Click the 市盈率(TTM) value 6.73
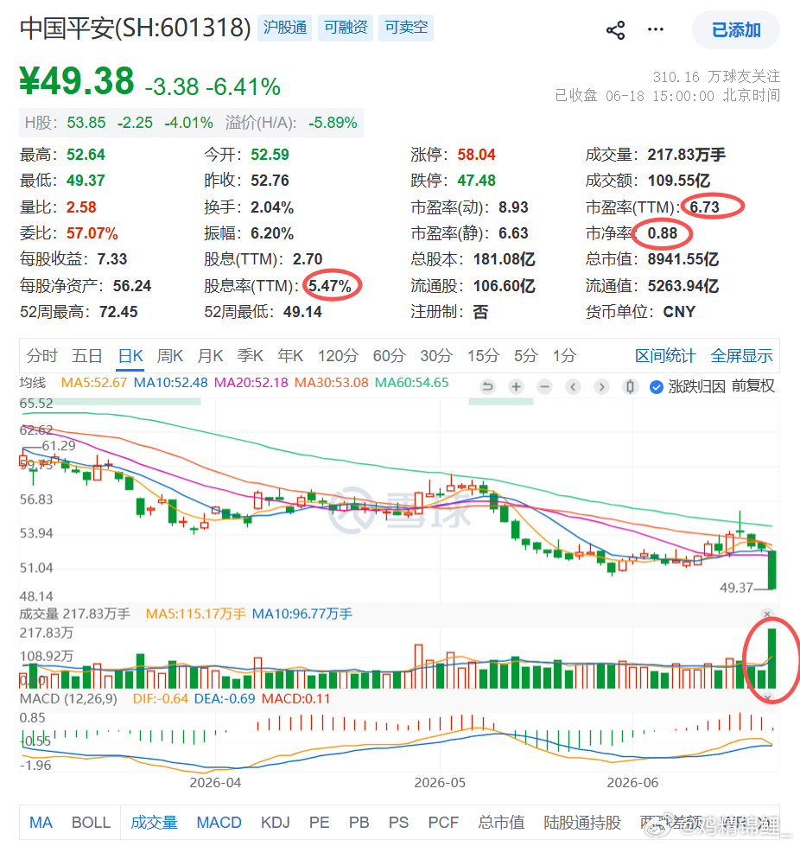This screenshot has height=846, width=800. coord(704,207)
